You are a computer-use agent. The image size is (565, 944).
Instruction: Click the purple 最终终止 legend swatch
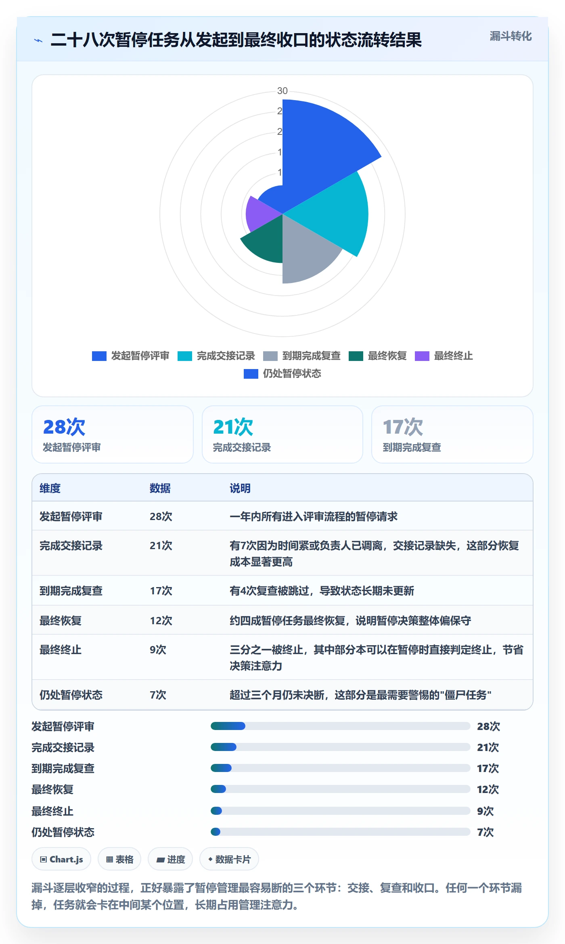point(422,356)
